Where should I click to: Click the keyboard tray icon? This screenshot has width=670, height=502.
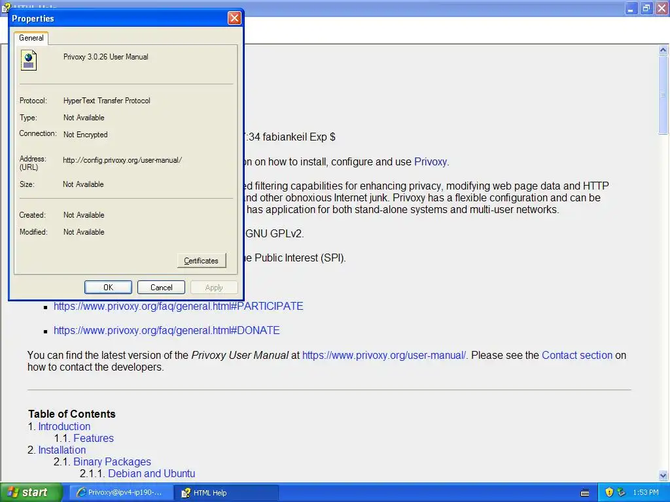585,493
